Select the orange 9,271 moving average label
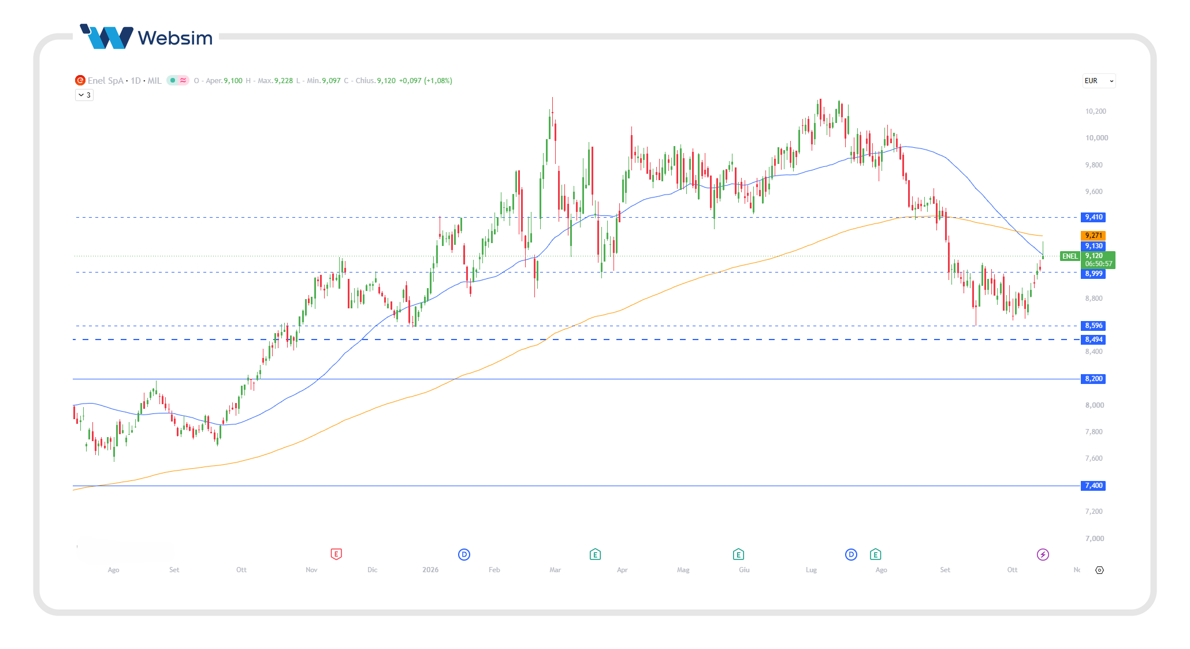Screen dimensions: 1190x649 coord(1093,236)
